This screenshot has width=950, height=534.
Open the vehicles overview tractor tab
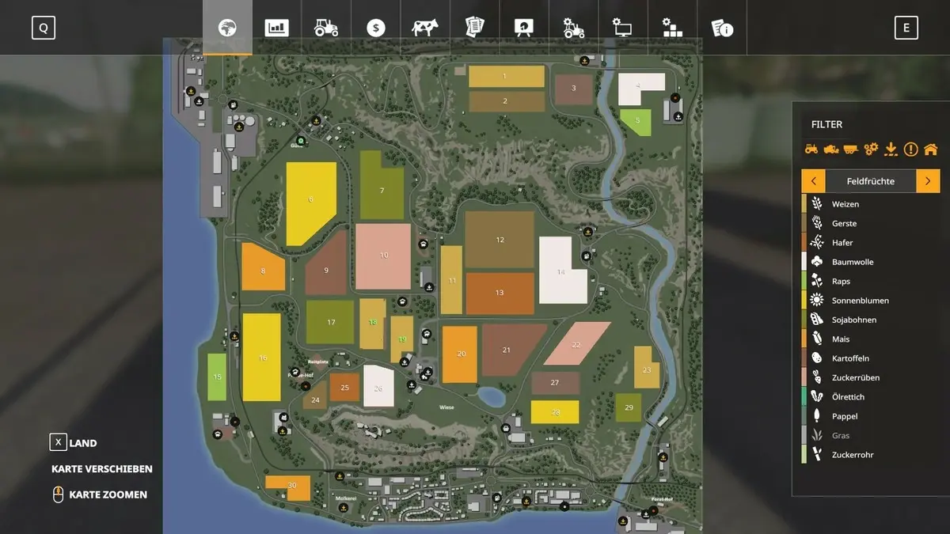[326, 28]
